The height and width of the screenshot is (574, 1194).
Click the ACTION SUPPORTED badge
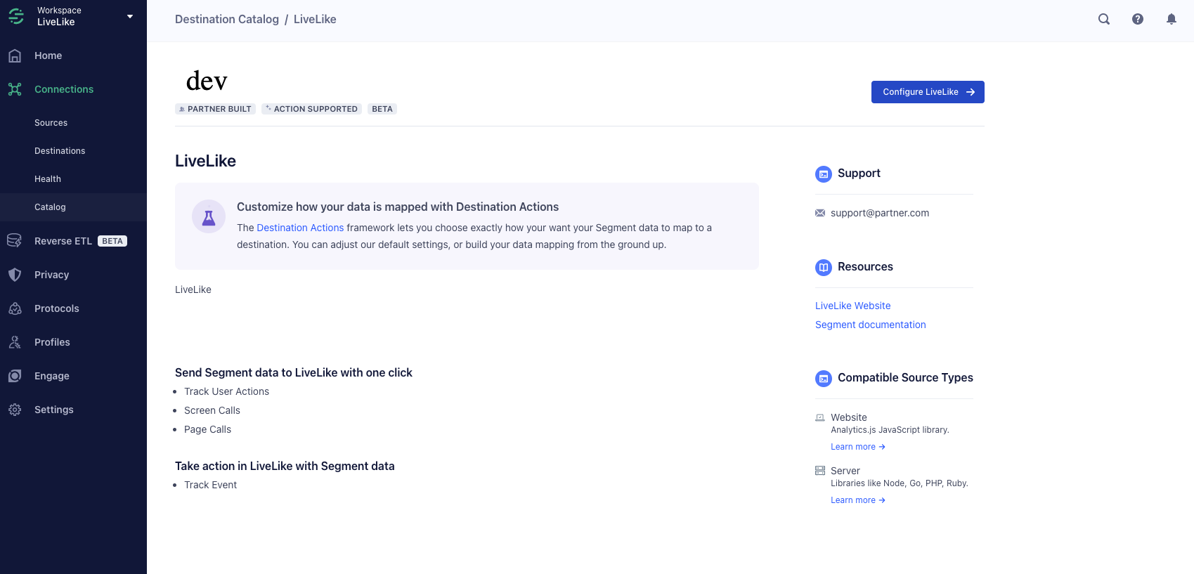pos(311,109)
